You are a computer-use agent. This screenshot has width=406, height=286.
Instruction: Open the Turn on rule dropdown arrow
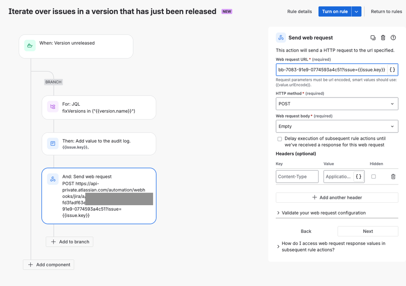(x=356, y=12)
